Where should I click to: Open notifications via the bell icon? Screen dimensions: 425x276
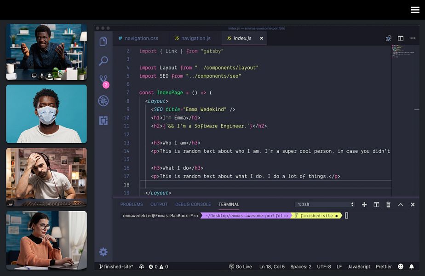(412, 266)
